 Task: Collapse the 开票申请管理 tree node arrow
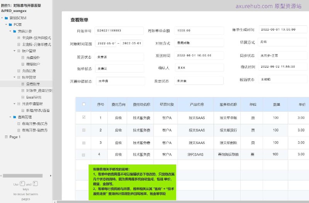15,103
